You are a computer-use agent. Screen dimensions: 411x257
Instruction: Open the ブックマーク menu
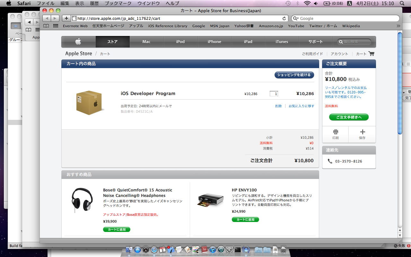coord(118,3)
